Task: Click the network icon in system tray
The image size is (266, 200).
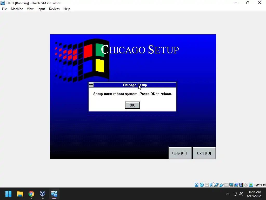Action: click(x=235, y=194)
